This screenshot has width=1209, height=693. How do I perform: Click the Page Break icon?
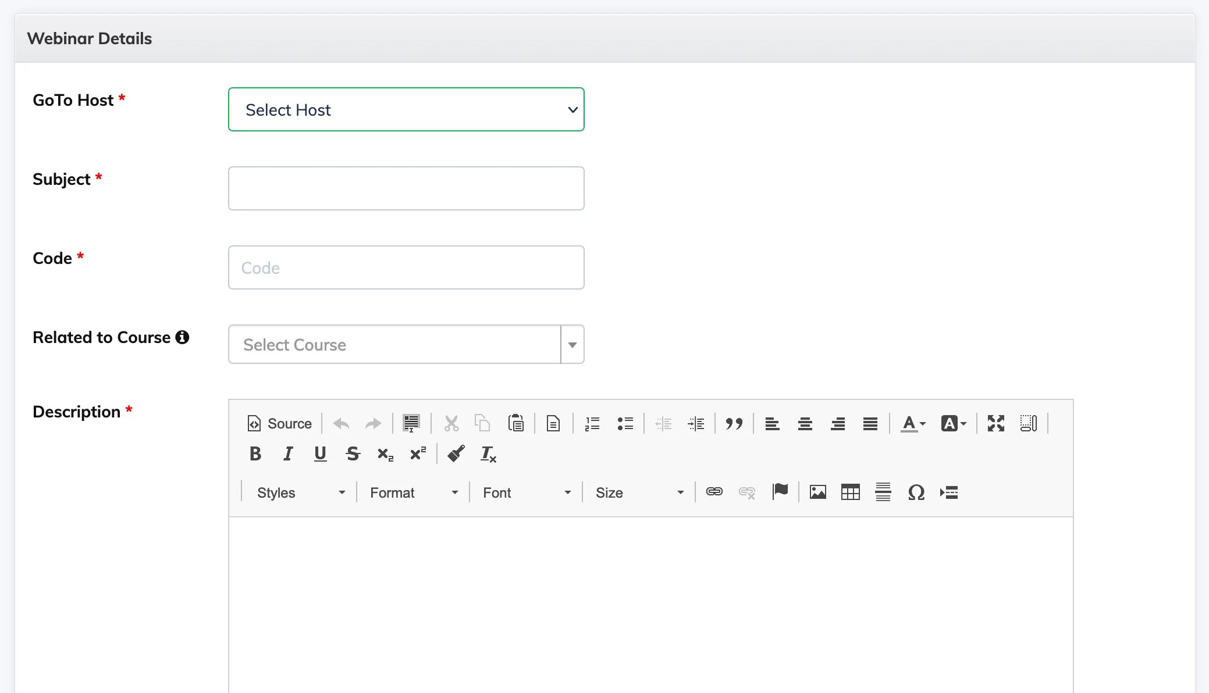click(948, 493)
